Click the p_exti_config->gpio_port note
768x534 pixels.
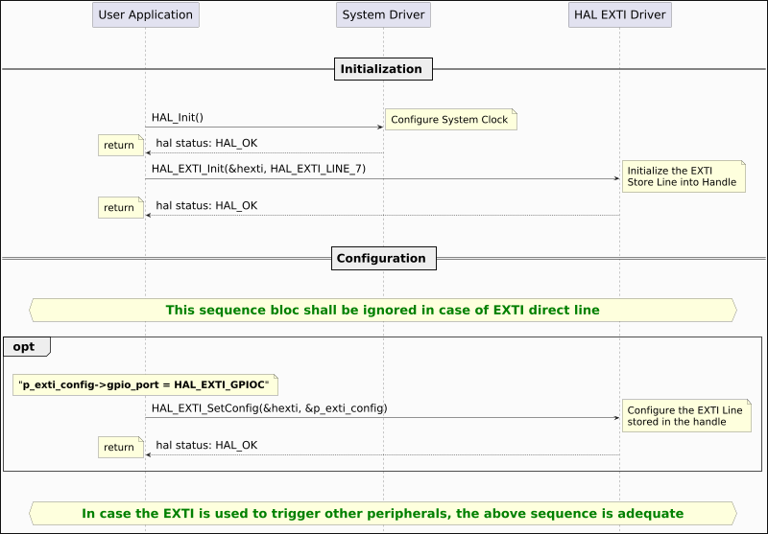coord(146,384)
